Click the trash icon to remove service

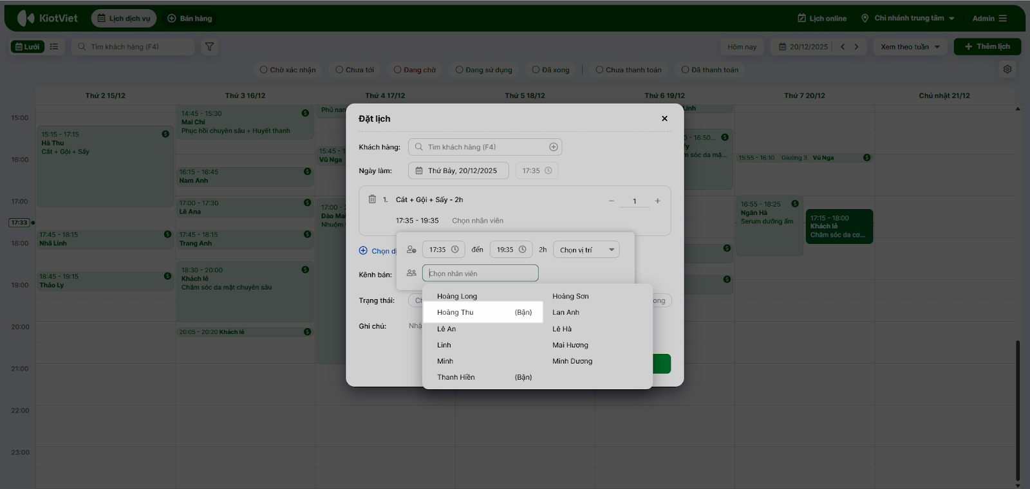pos(372,199)
